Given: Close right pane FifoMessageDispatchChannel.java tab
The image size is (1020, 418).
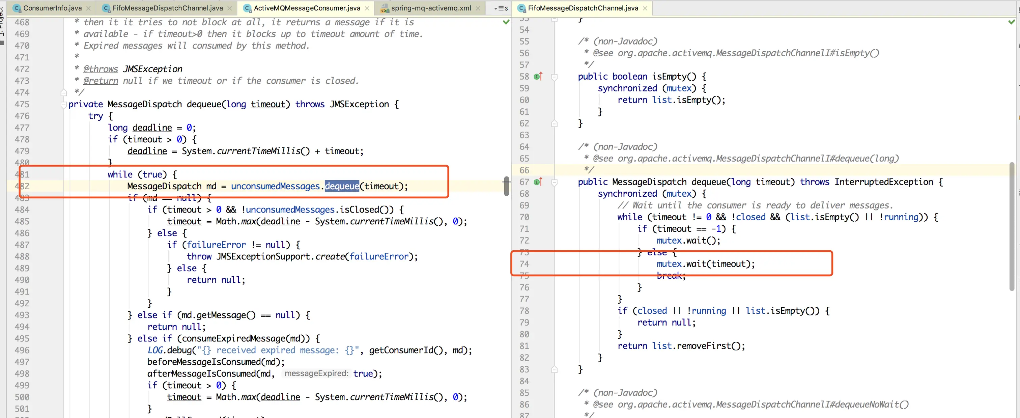Looking at the screenshot, I should click(x=645, y=8).
